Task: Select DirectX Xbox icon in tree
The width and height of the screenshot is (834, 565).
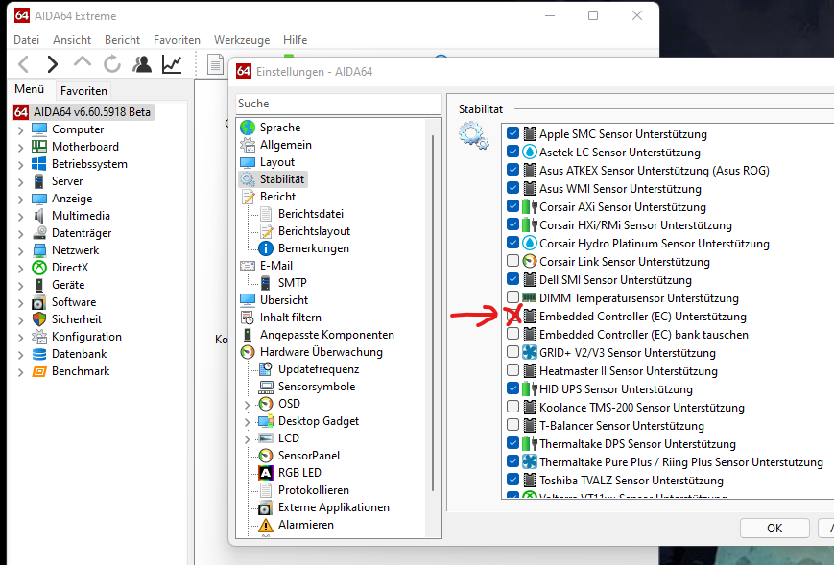Action: coord(39,268)
